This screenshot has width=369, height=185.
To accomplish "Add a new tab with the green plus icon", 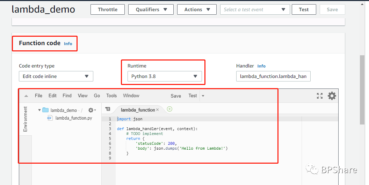I will pyautogui.click(x=169, y=109).
